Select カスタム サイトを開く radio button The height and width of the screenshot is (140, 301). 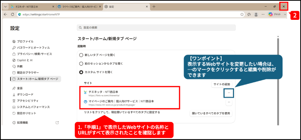coord(81,72)
